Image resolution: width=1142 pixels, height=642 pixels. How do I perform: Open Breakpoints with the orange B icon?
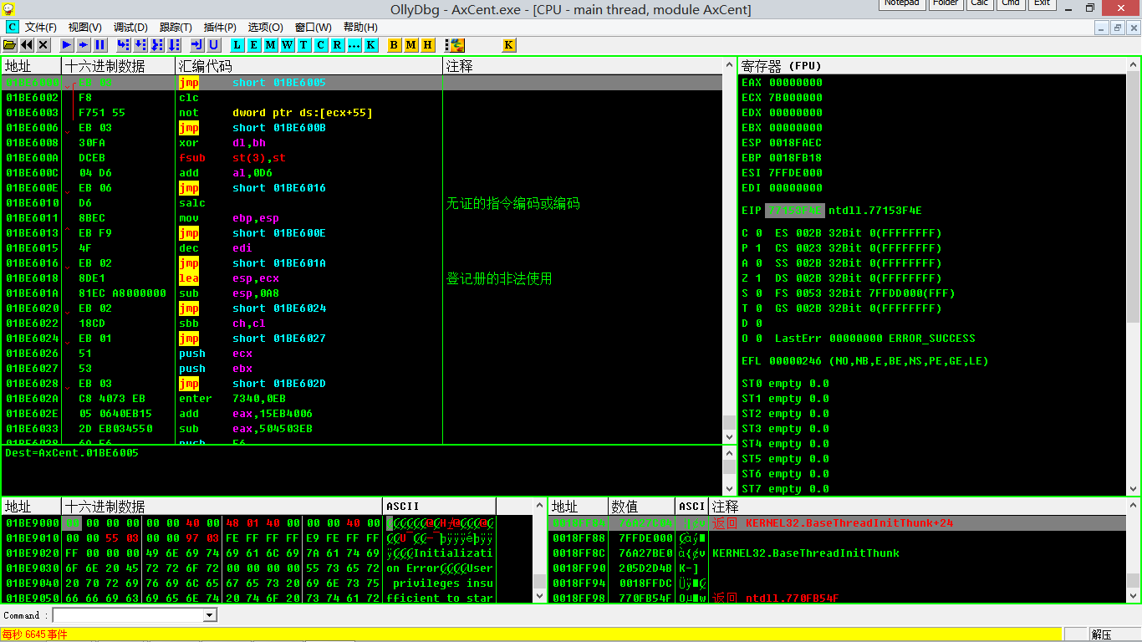click(x=395, y=44)
